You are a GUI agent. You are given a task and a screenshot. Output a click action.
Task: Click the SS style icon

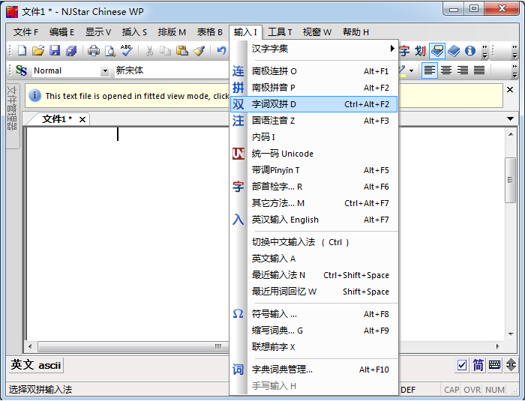(22, 70)
